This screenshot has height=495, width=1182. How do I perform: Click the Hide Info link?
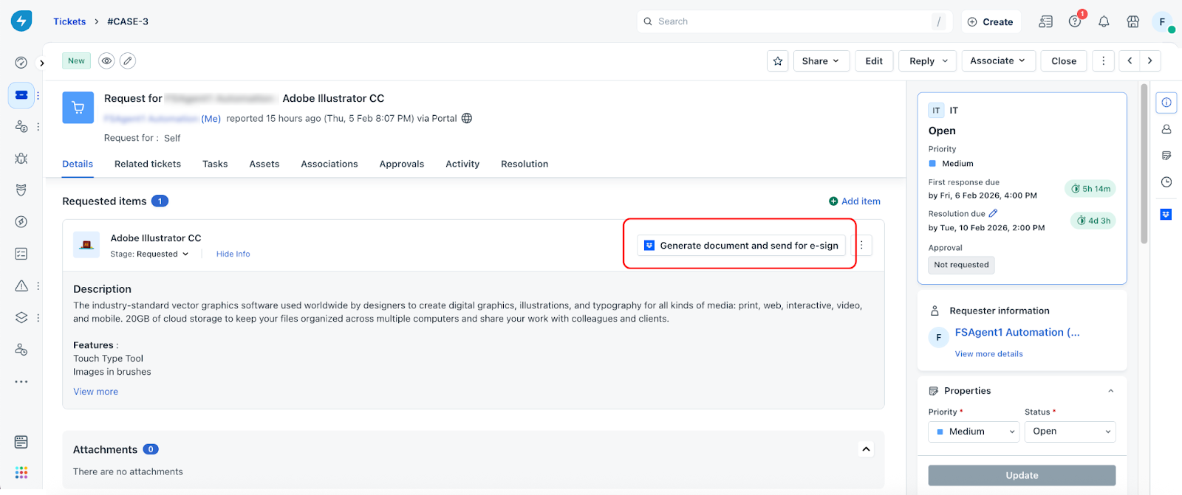[x=233, y=254]
